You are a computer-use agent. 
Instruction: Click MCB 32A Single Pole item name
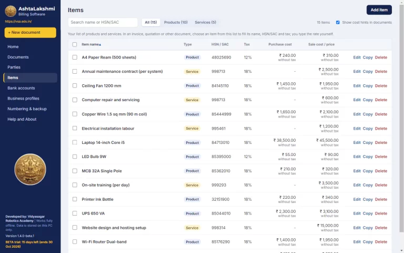click(x=102, y=171)
